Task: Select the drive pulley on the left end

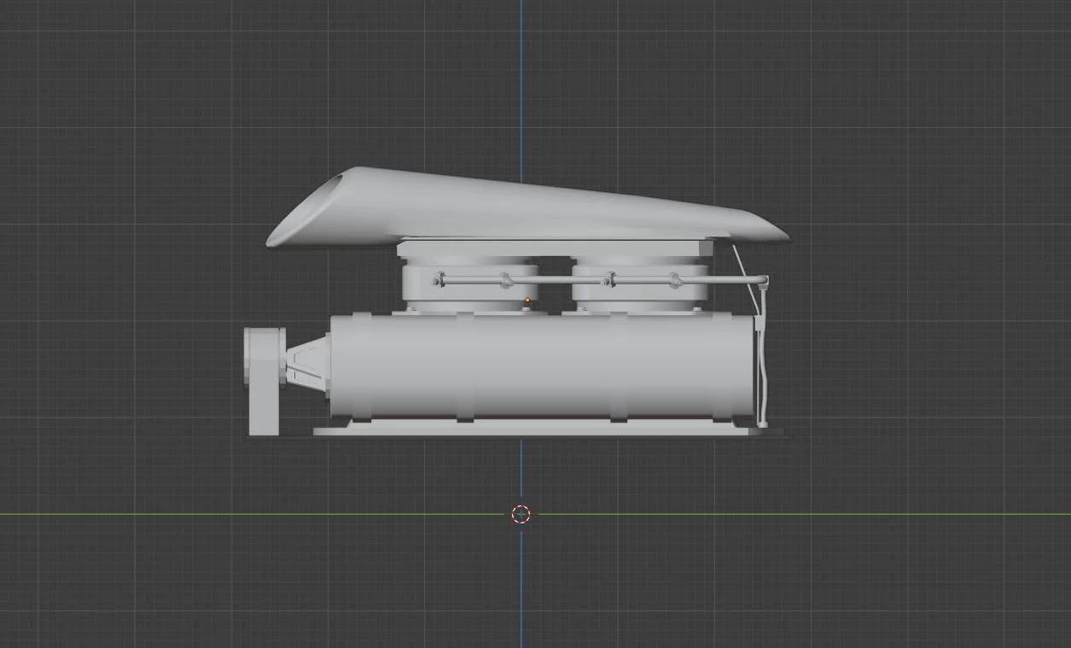Action: 264,380
